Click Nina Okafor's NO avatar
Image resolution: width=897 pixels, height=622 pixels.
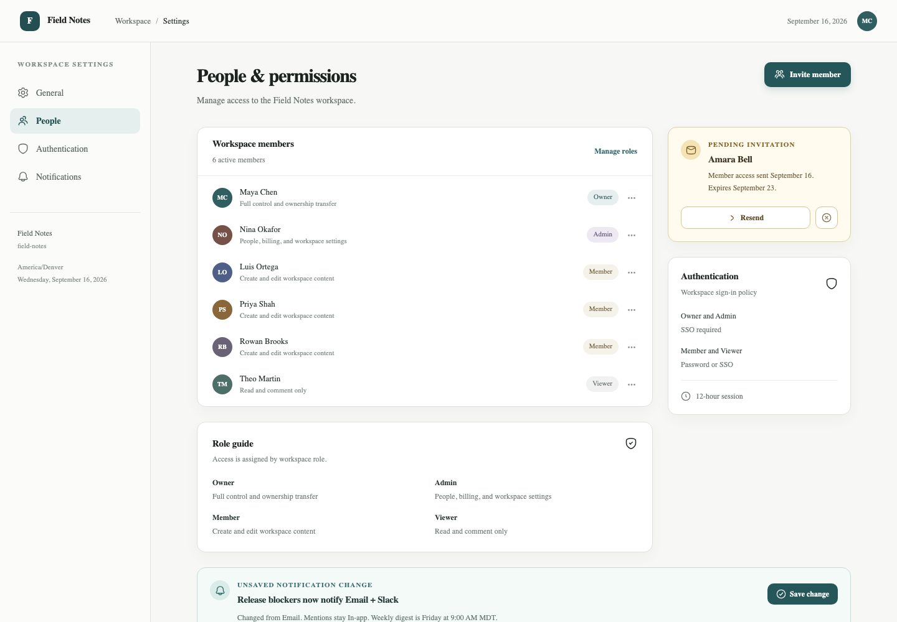click(x=222, y=235)
